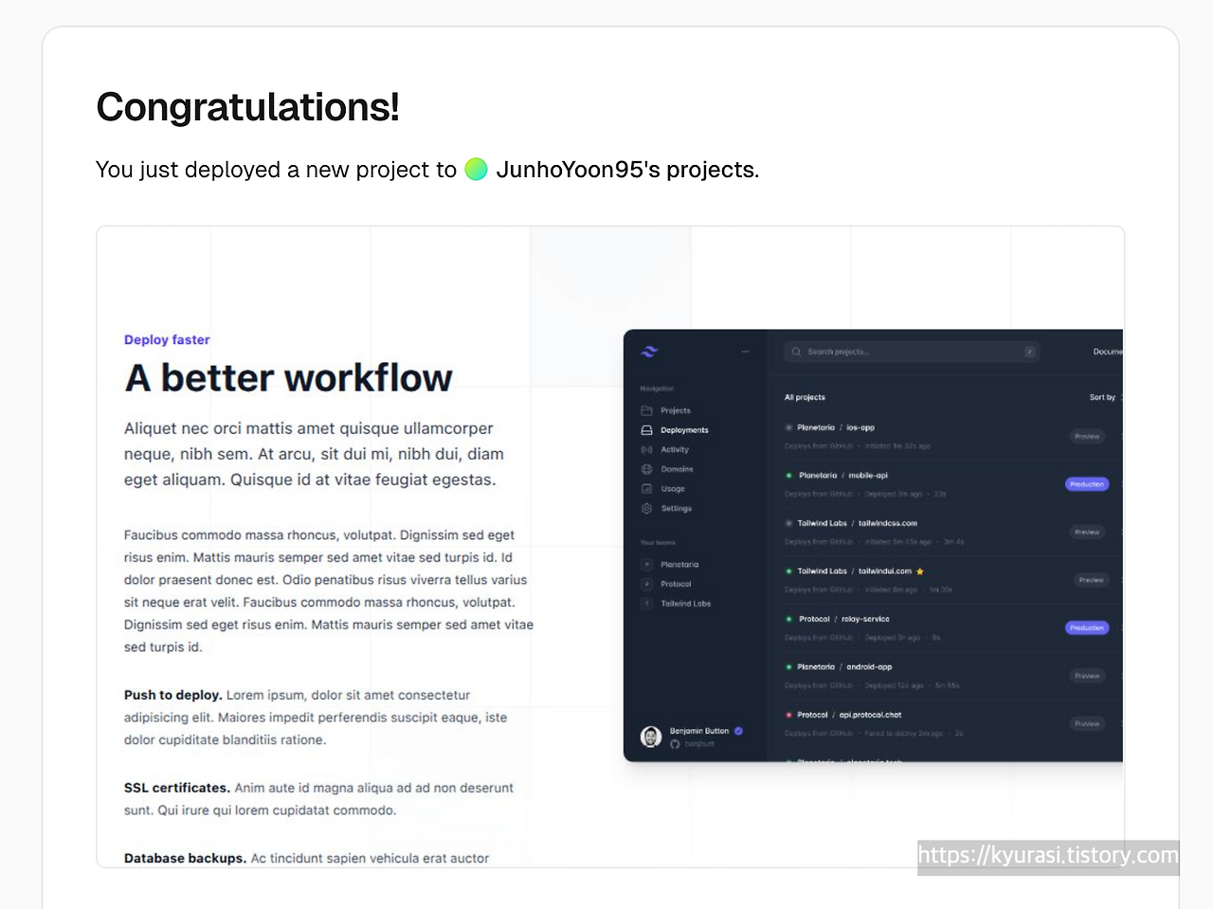Click the Deployments server icon
The image size is (1213, 909).
(646, 430)
